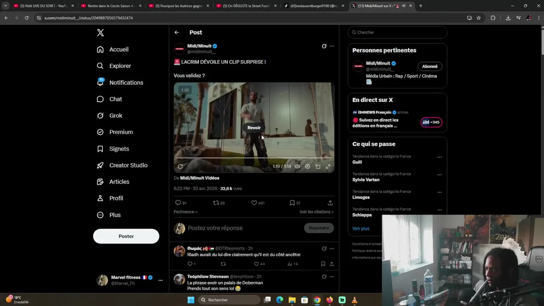Go to Accueil in sidebar

(113, 49)
